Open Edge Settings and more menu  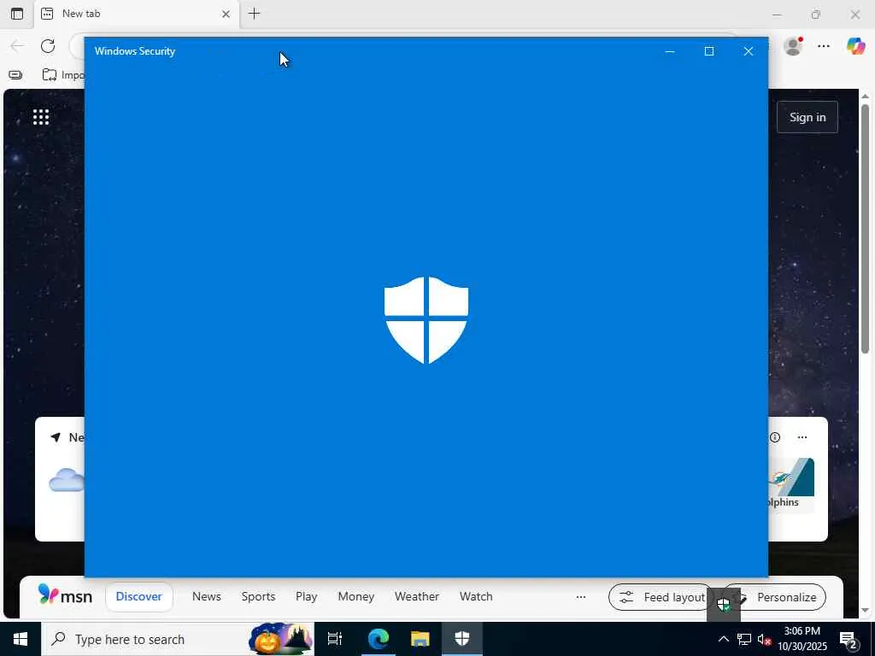824,46
